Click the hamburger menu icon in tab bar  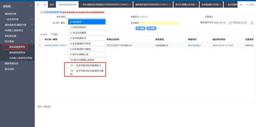click(38, 5)
